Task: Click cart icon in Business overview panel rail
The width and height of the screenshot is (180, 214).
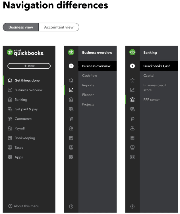Action: [x=71, y=119]
